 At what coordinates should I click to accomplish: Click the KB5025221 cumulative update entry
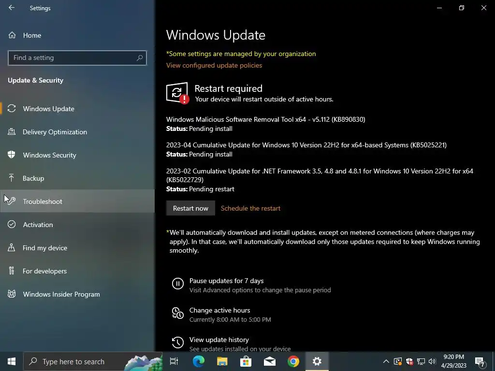tap(306, 145)
